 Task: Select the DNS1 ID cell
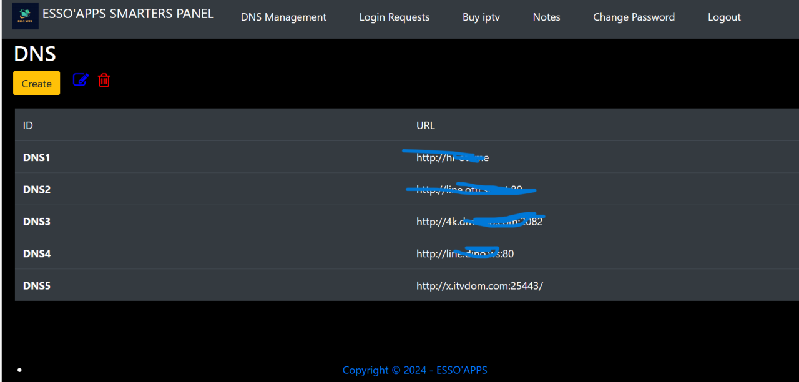pos(37,157)
